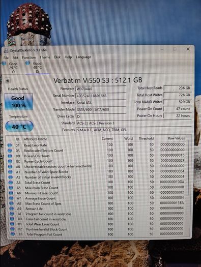This screenshot has width=201, height=267.
Task: Open the Function menu
Action: tap(29, 57)
